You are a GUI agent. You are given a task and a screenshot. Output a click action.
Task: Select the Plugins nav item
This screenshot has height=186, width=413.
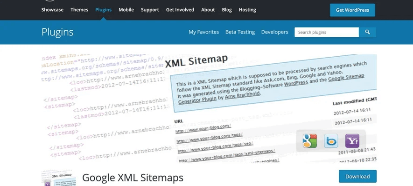[103, 10]
